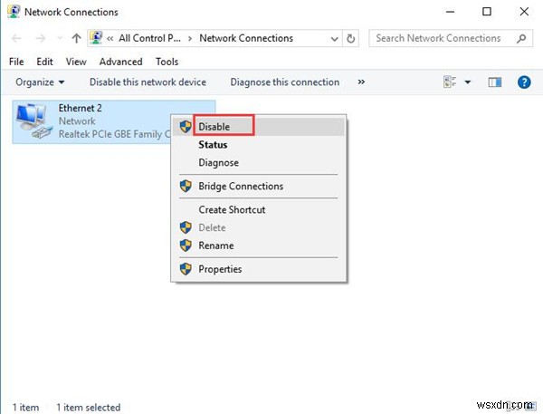Screen dimensions: 543x414
Task: Click the change view icon
Action: [x=450, y=82]
